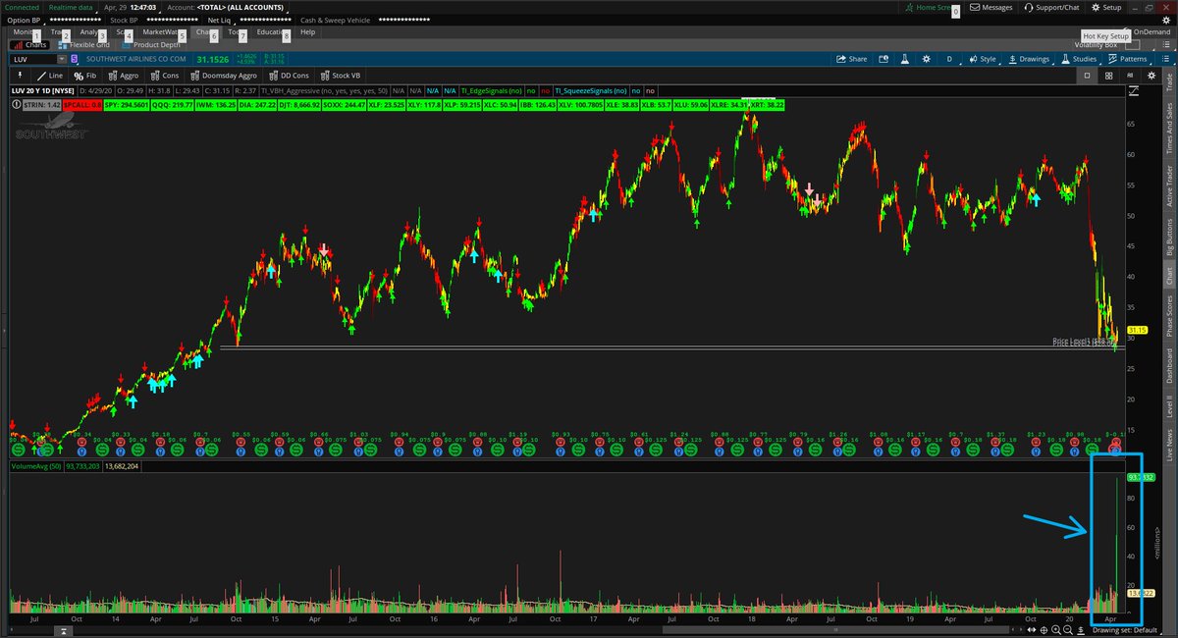Open the Drawings dropdown menu

tap(1029, 59)
